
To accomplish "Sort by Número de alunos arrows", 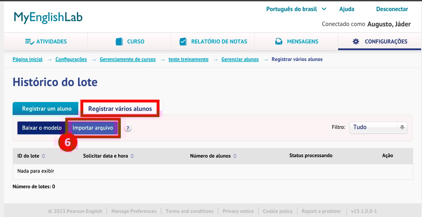I will tap(235, 156).
